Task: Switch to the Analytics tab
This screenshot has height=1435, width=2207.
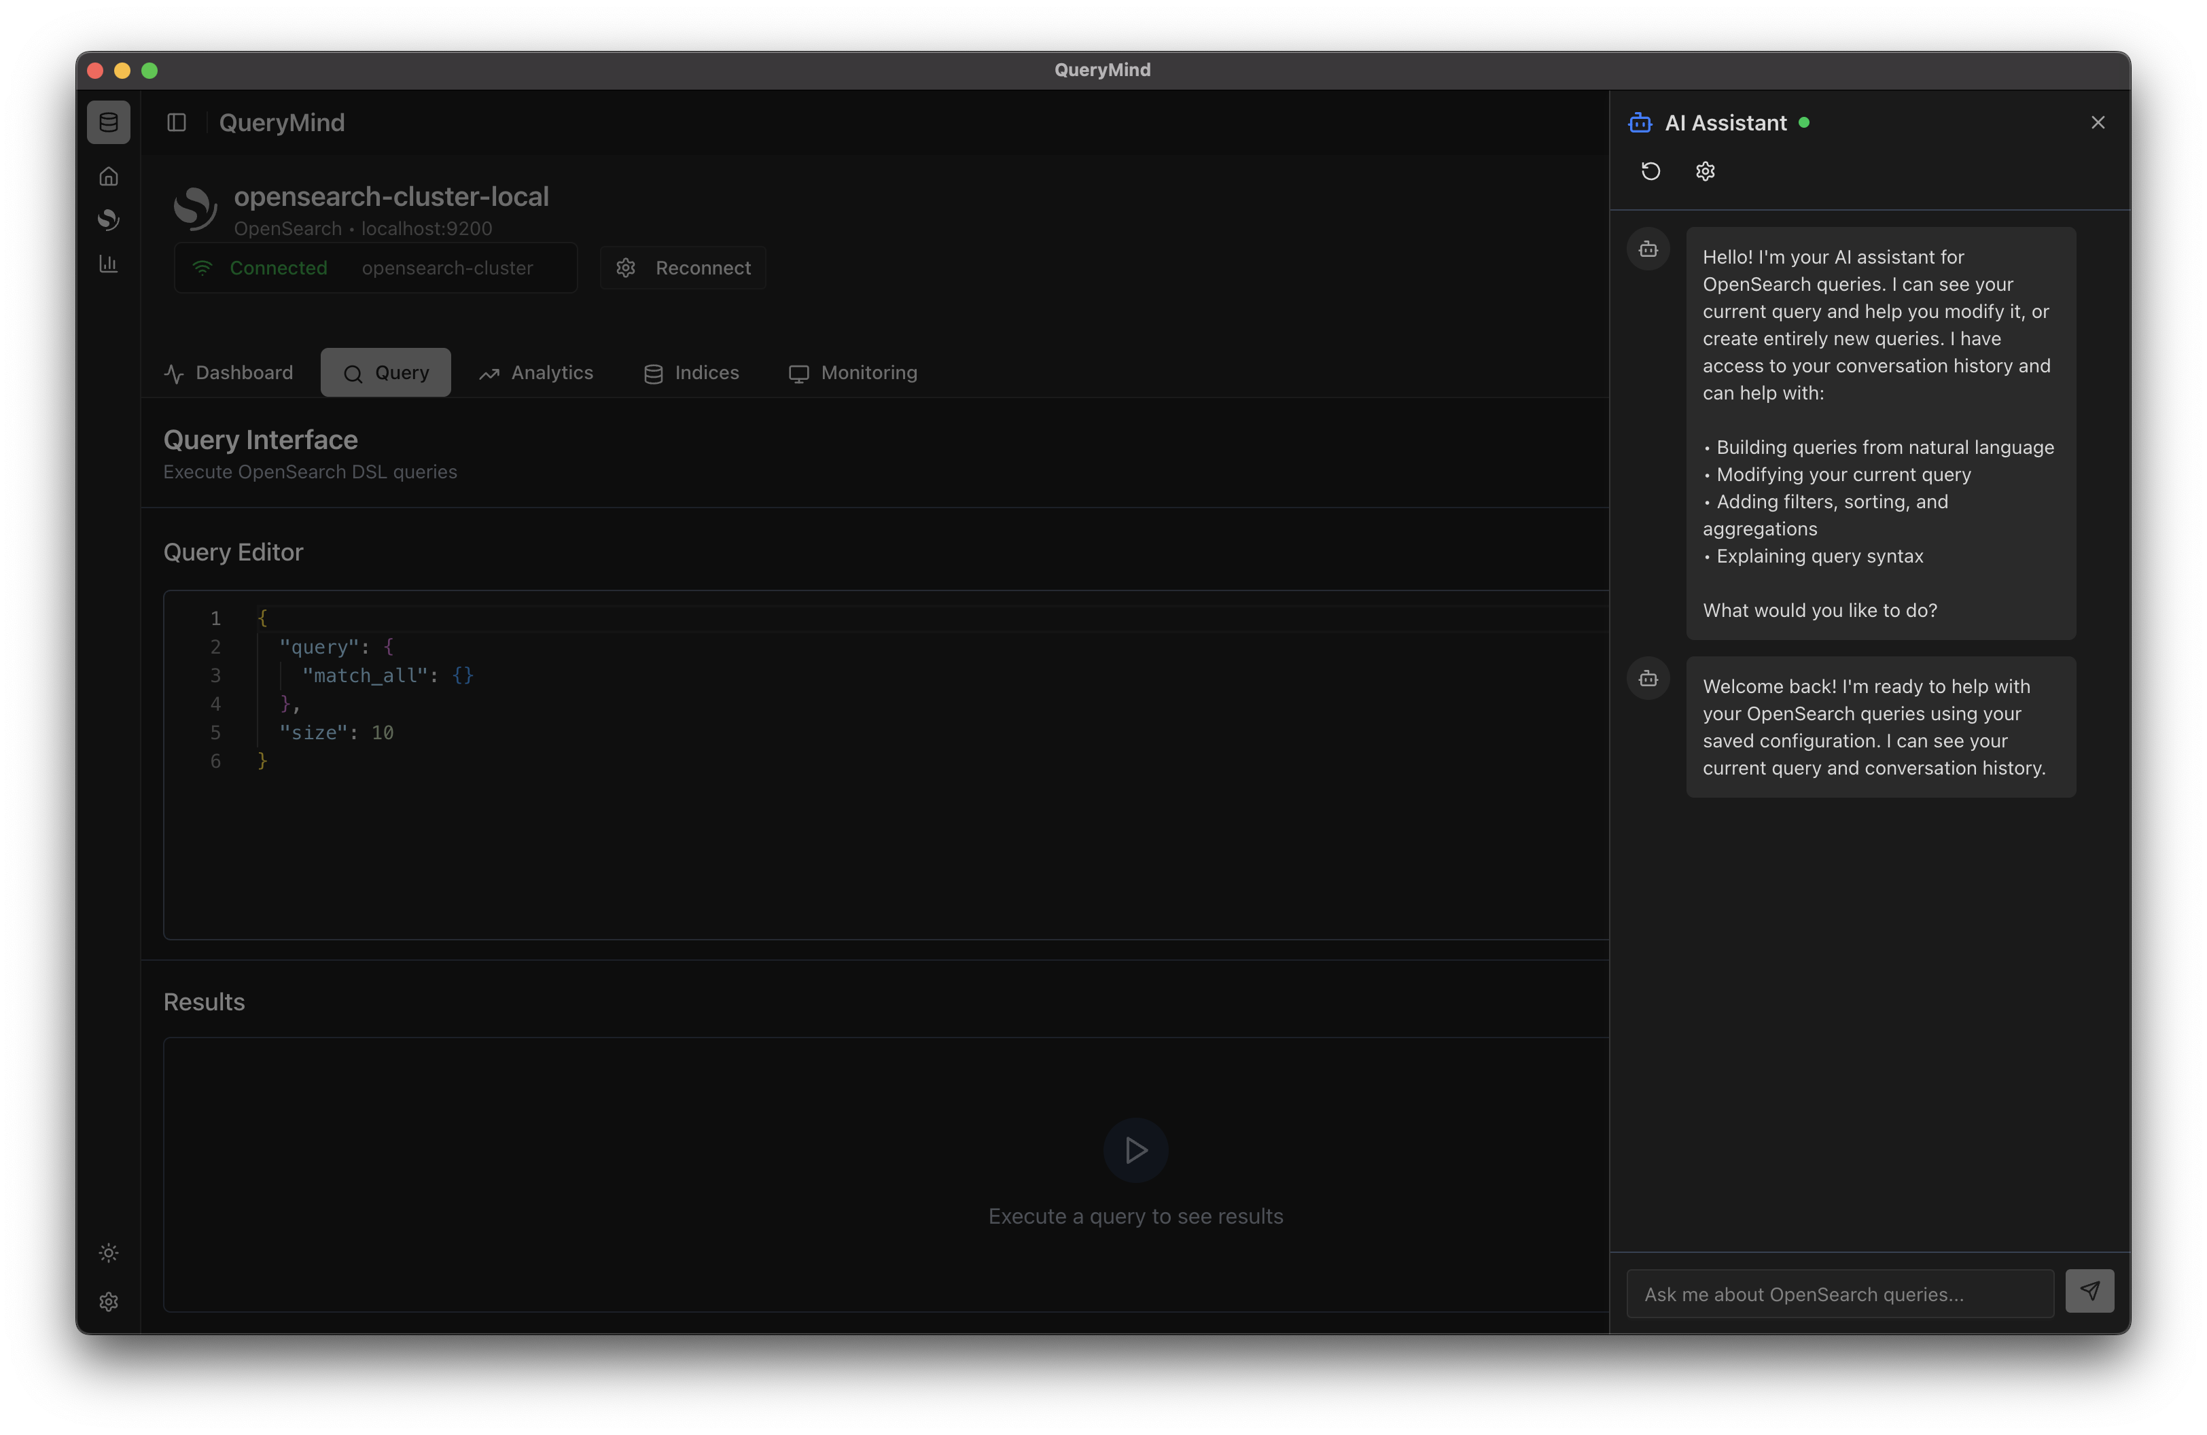Action: tap(536, 372)
